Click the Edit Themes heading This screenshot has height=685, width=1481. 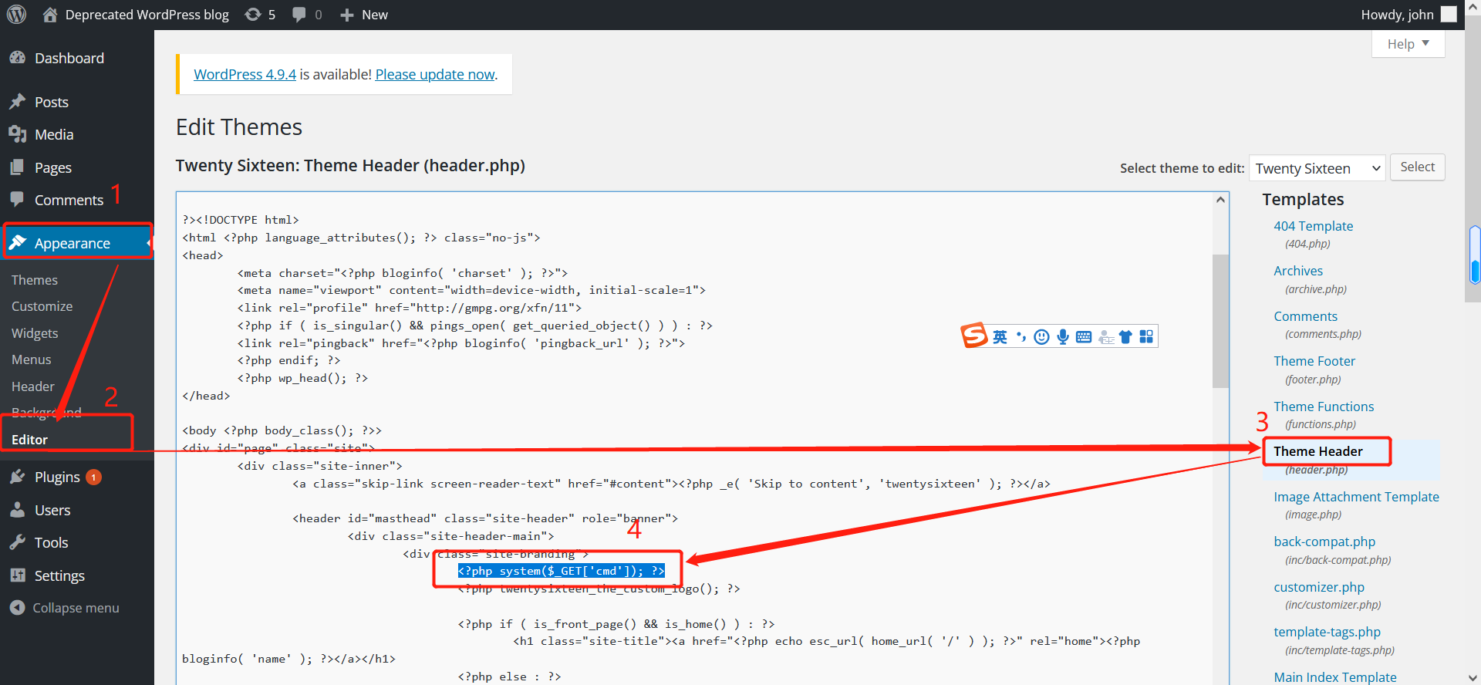click(x=239, y=127)
